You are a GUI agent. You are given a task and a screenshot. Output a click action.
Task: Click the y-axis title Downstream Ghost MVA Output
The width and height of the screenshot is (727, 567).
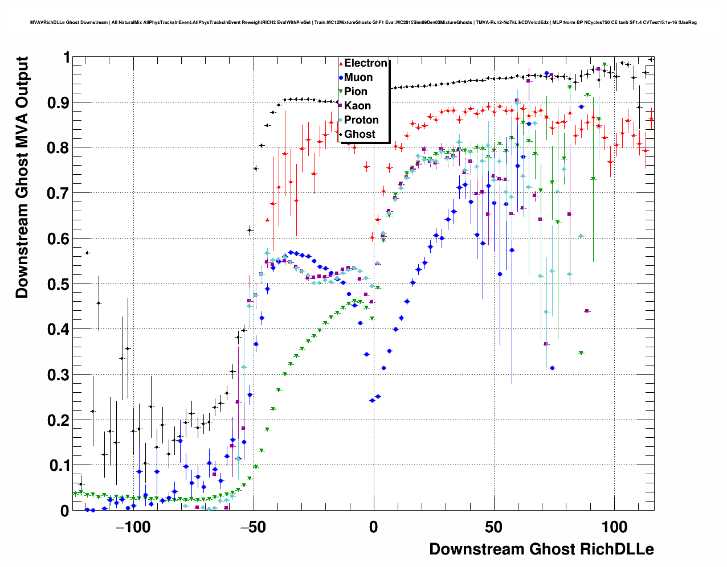22,177
